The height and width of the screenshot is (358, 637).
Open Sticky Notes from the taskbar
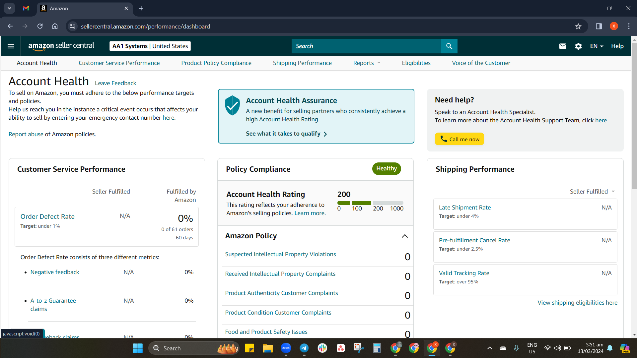coord(249,348)
